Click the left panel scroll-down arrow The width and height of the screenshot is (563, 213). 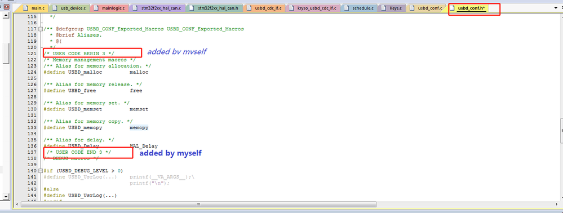6,196
